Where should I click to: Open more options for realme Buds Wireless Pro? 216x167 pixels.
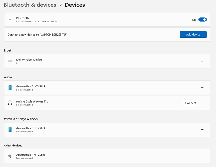pos(202,103)
